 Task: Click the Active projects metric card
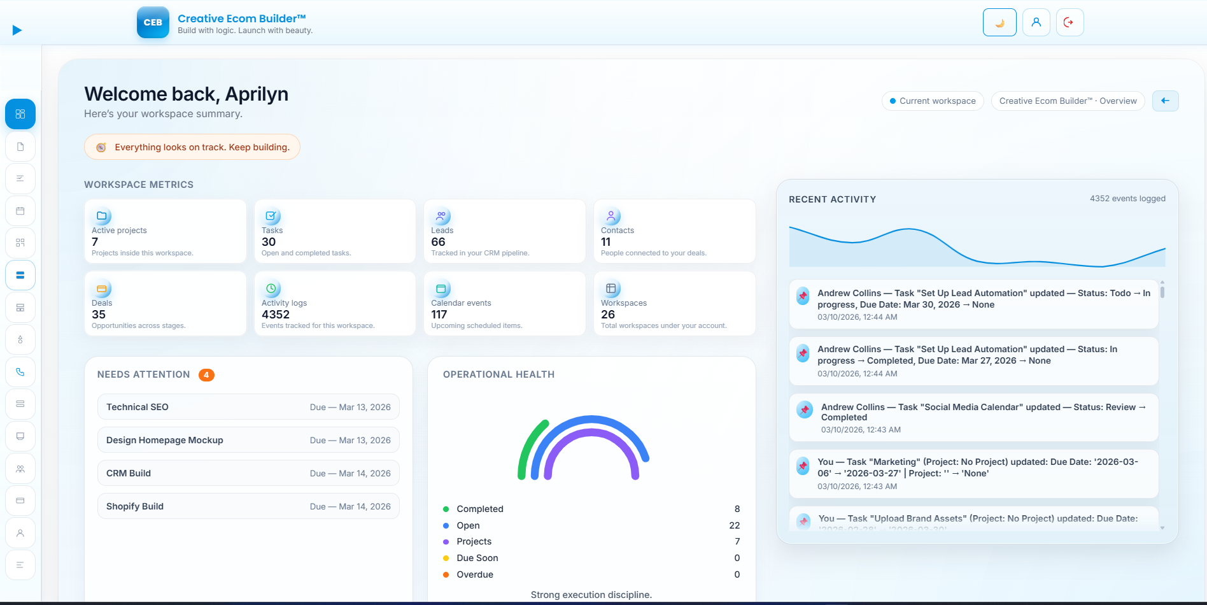click(x=164, y=231)
